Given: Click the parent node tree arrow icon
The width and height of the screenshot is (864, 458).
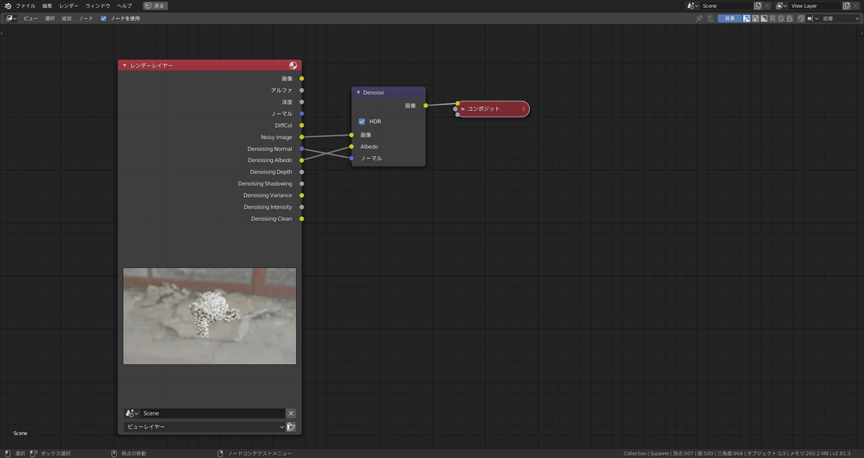Looking at the screenshot, I should [711, 18].
